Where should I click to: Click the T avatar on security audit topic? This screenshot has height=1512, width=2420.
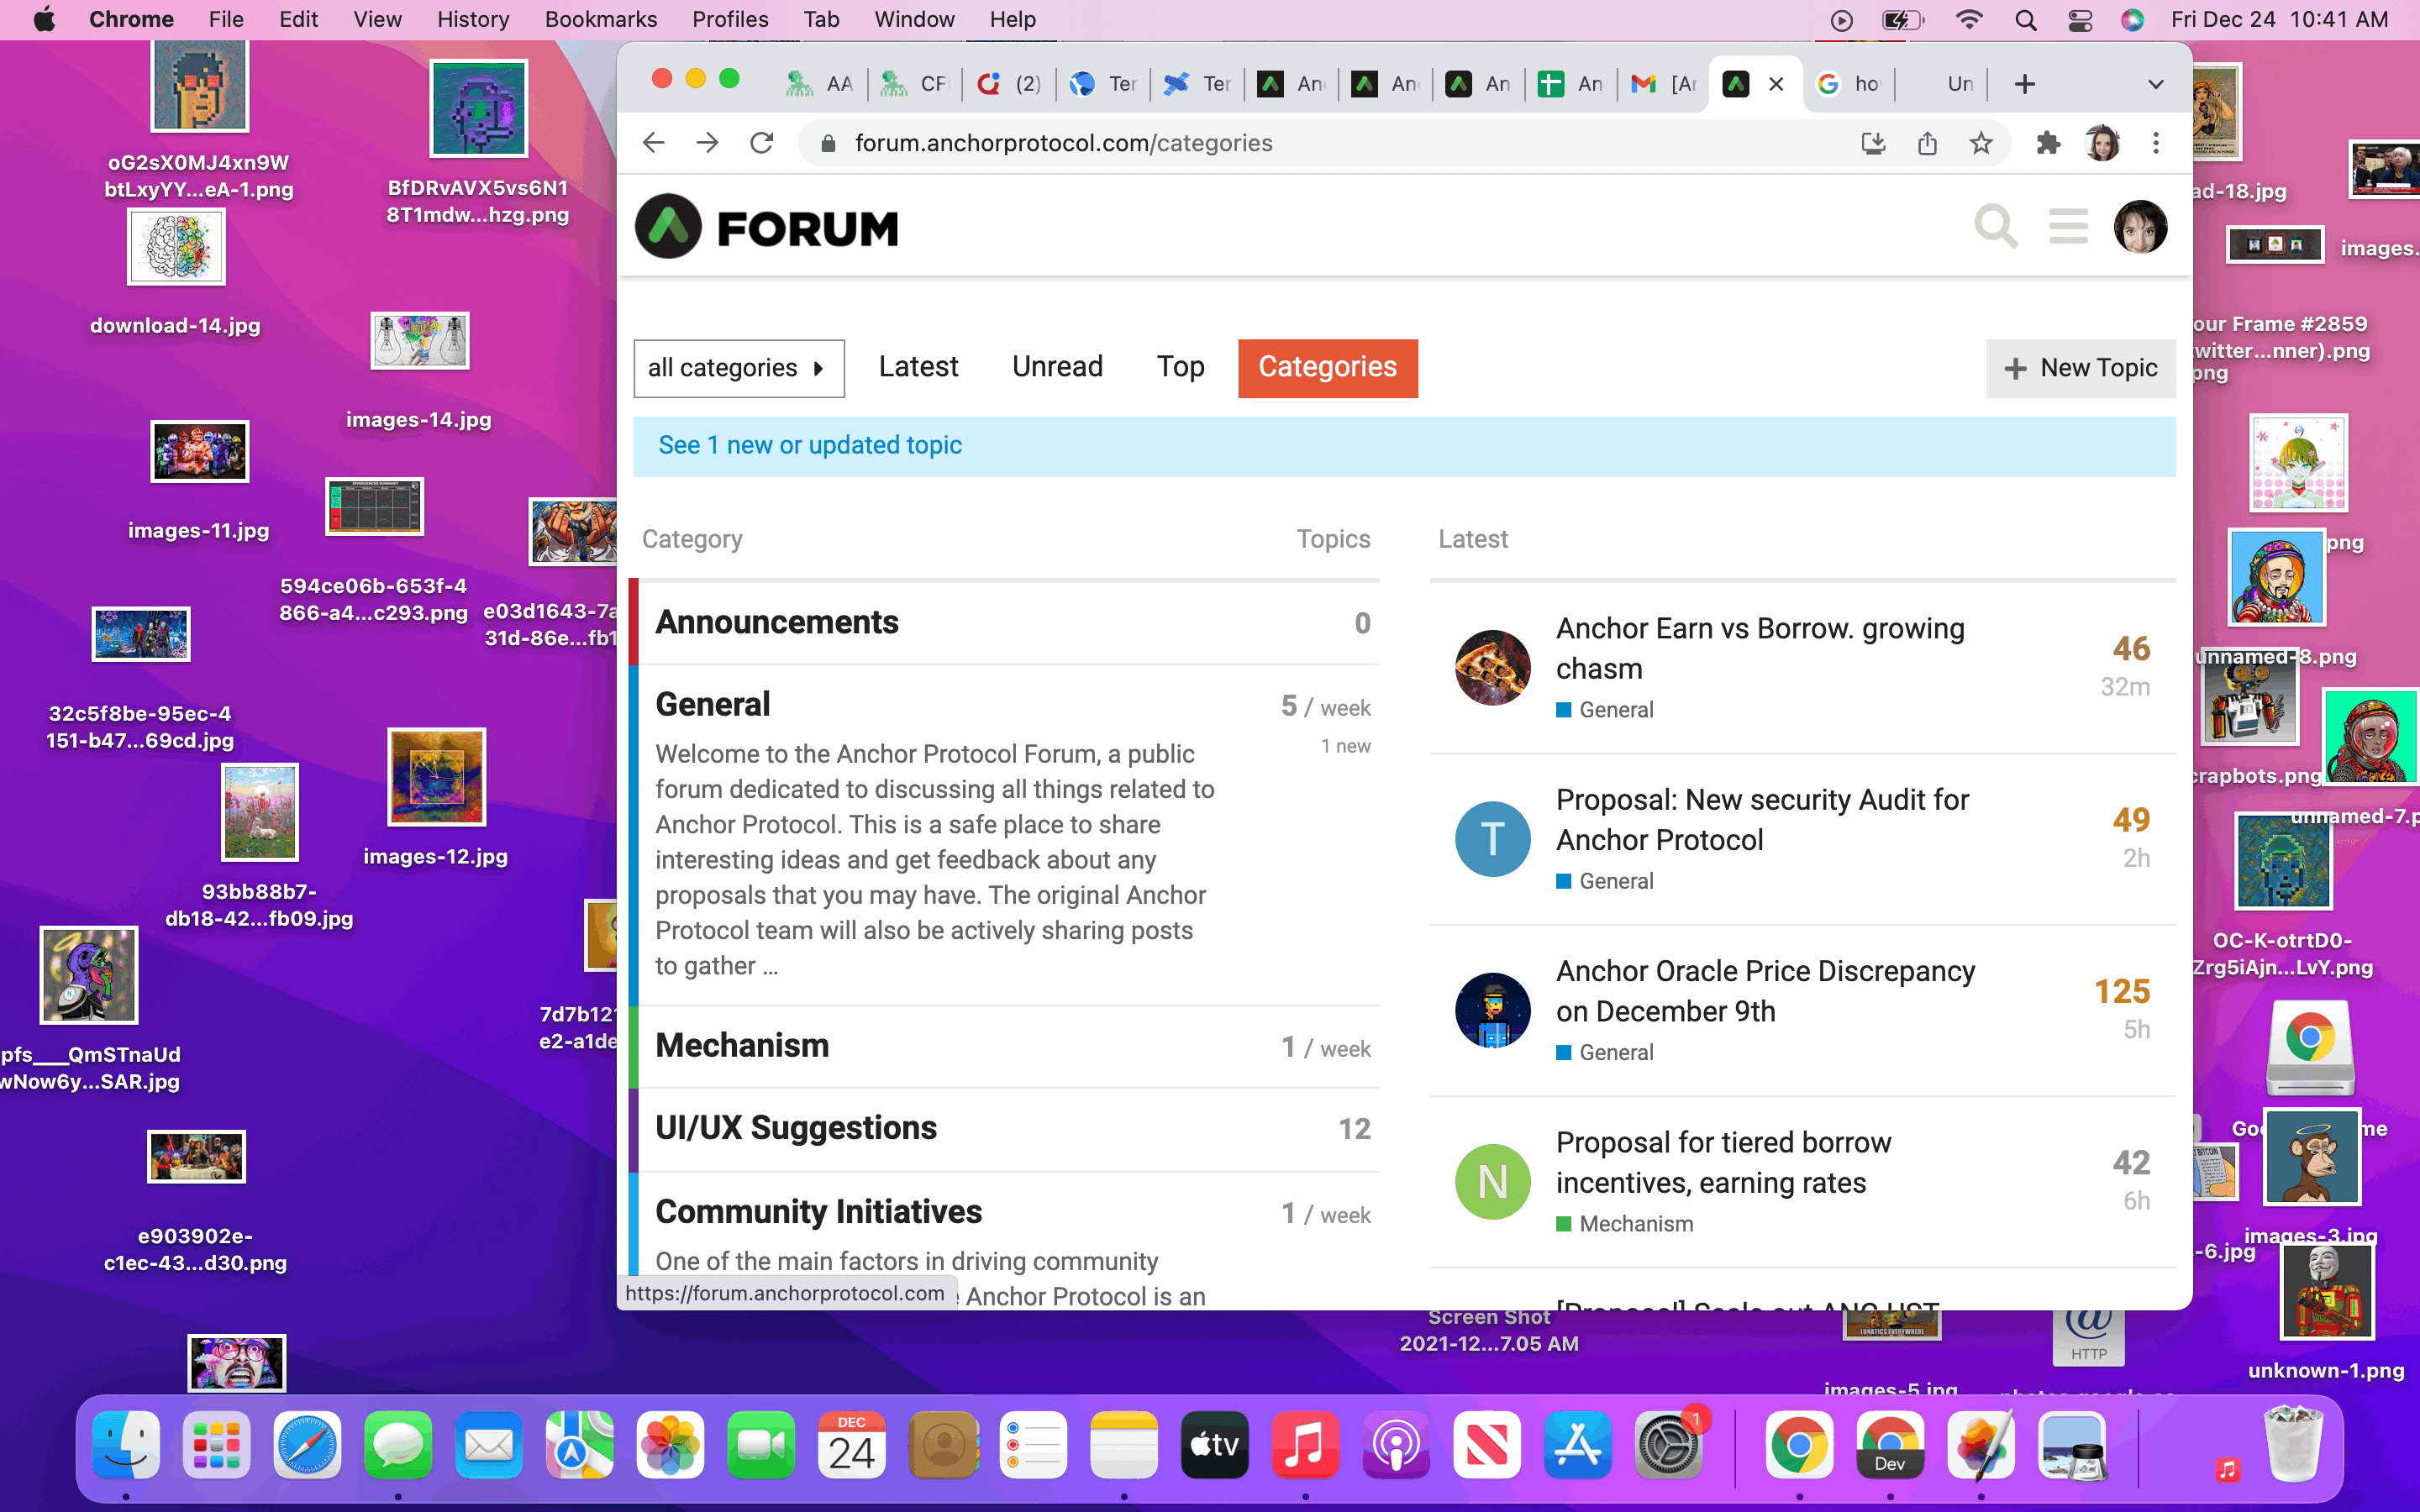[1492, 839]
